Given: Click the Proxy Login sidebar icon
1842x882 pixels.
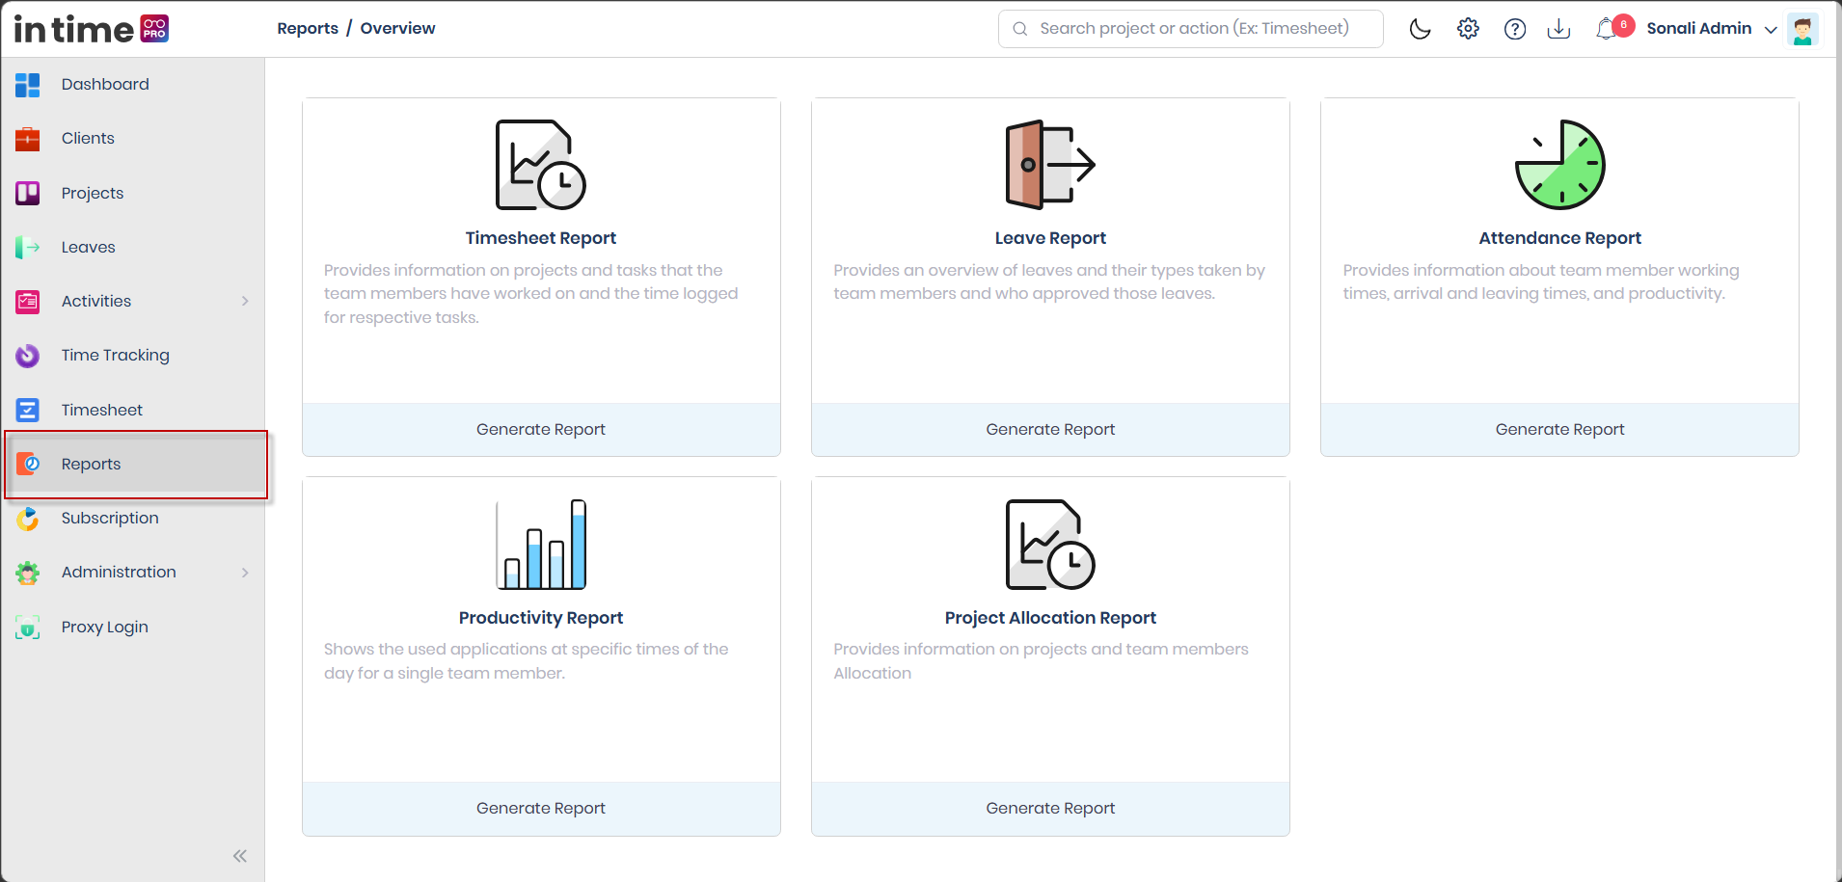Looking at the screenshot, I should 28,628.
